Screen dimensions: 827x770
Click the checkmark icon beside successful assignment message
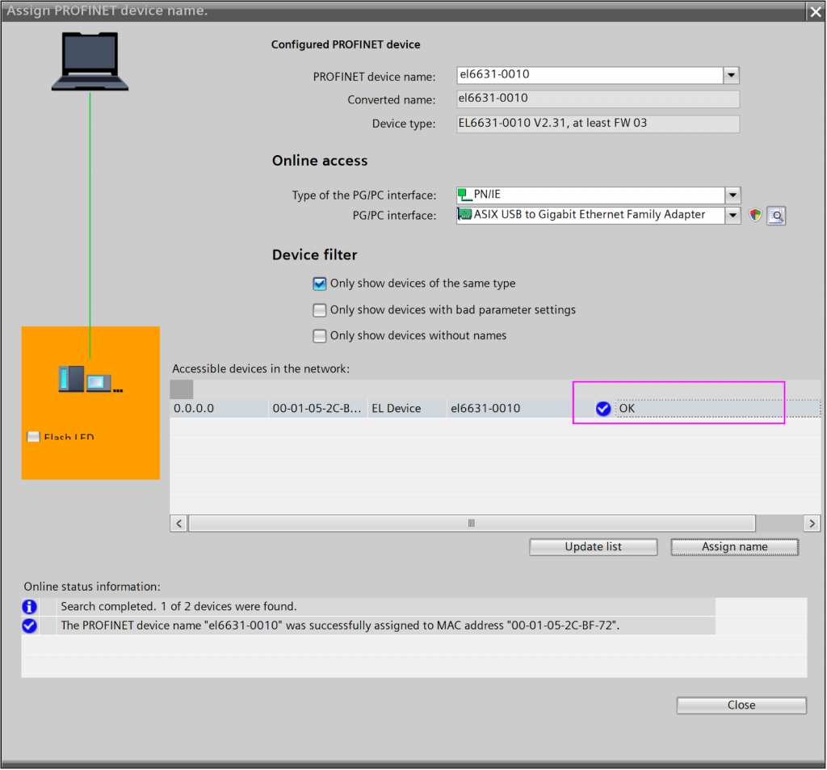coord(30,625)
